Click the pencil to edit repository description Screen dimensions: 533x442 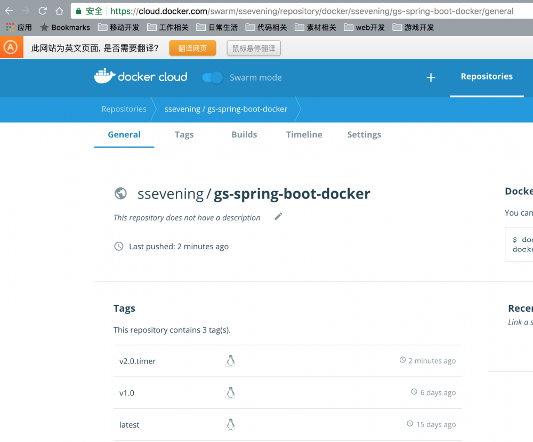(278, 216)
